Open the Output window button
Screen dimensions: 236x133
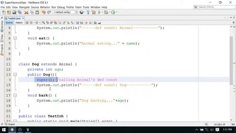click(x=10, y=124)
